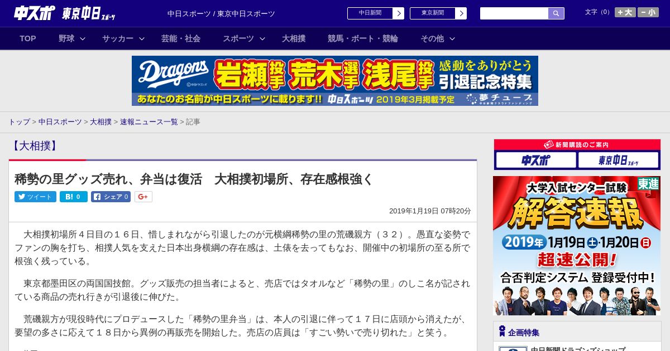The width and height of the screenshot is (670, 351).
Task: Select the 芸能・社会 menu item
Action: (181, 38)
